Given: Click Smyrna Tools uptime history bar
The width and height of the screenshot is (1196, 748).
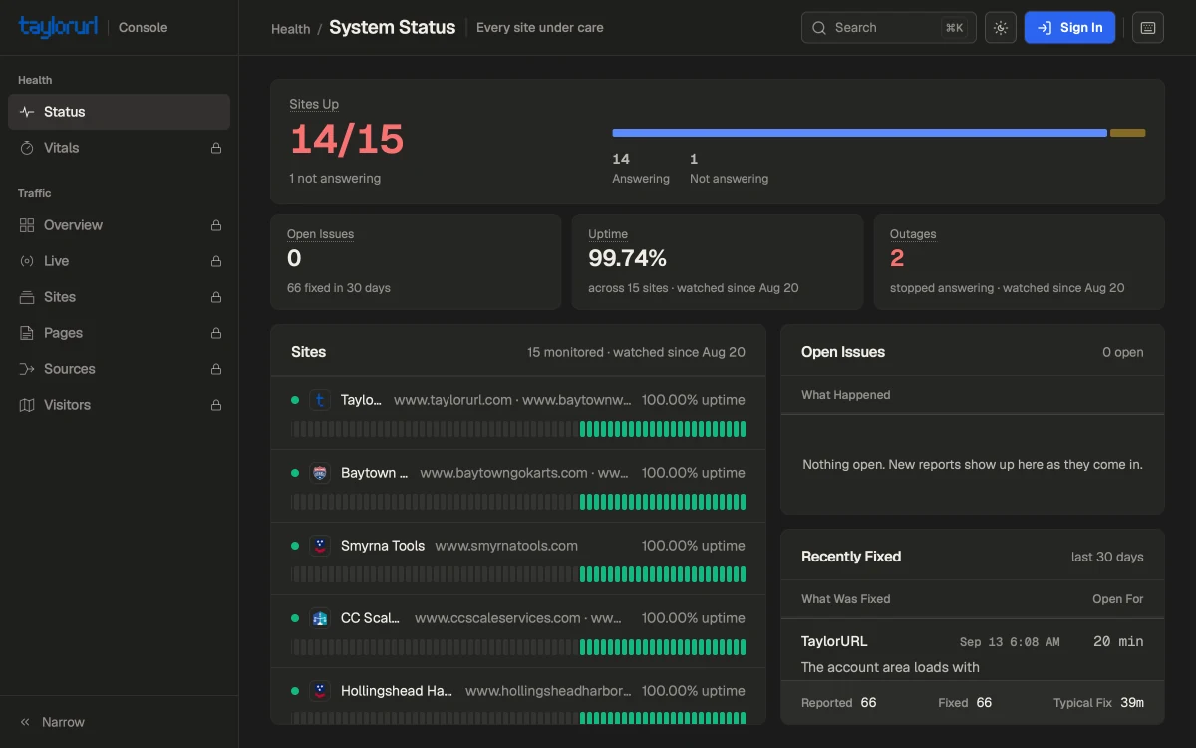Looking at the screenshot, I should click(x=518, y=574).
